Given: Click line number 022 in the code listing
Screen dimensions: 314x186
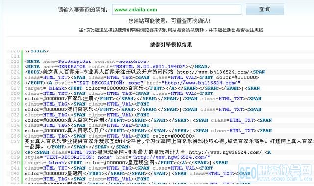Looking at the screenshot, I should pos(15,62).
